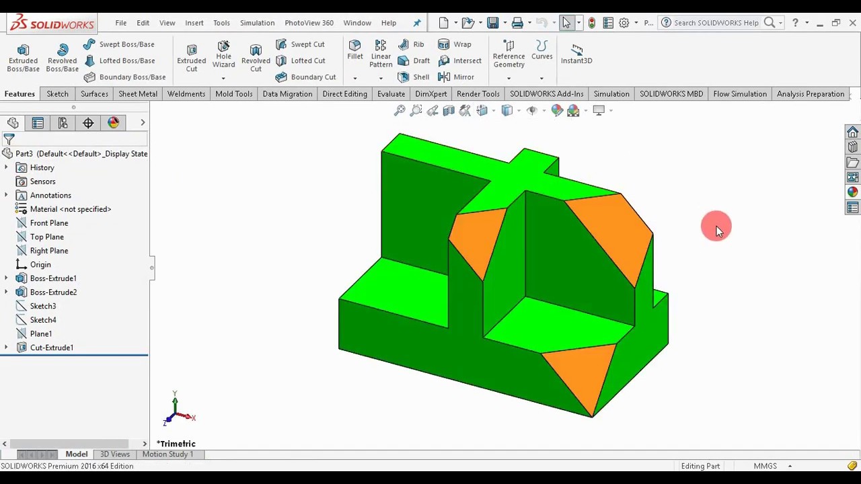Open the unit system arrow beside MMGS

[x=790, y=466]
